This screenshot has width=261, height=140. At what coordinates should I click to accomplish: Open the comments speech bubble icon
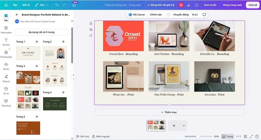point(197,5)
